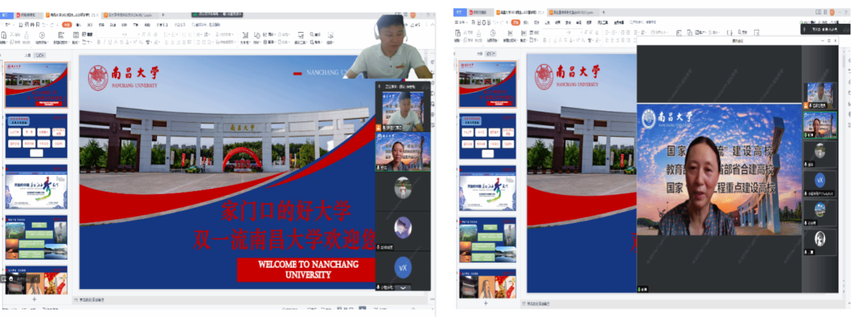Select highlighted Home ribbon tab in left window
851x317 pixels.
[67, 24]
